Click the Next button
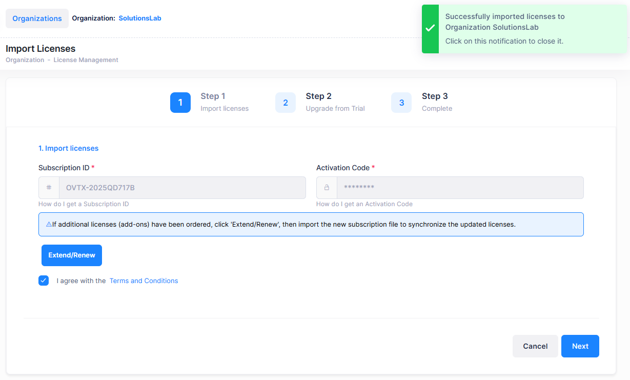 pyautogui.click(x=580, y=346)
